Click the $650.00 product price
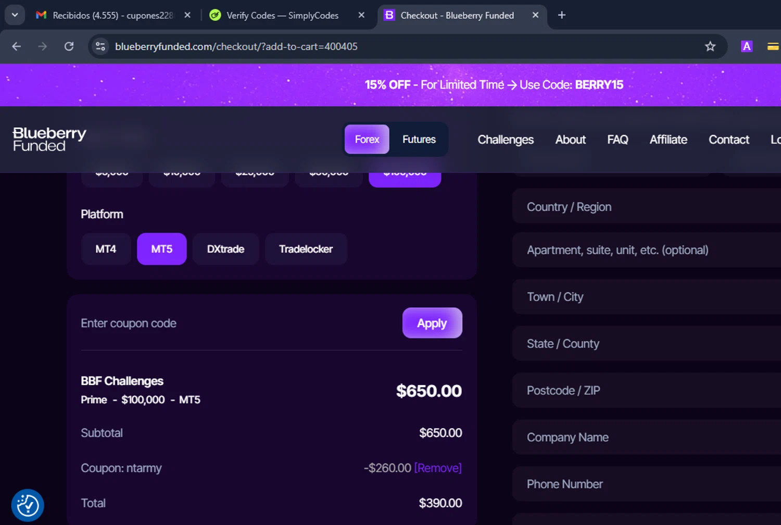 pos(429,391)
